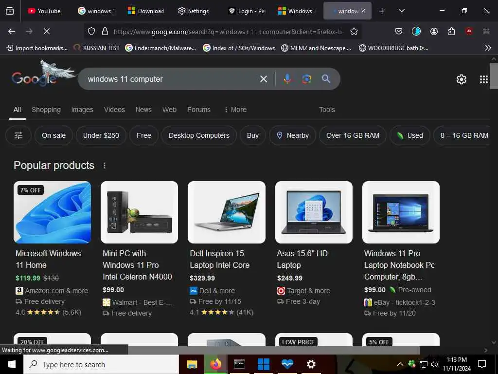Screen dimensions: 498x374
Task: Save page to Pocket icon
Action: (x=399, y=31)
